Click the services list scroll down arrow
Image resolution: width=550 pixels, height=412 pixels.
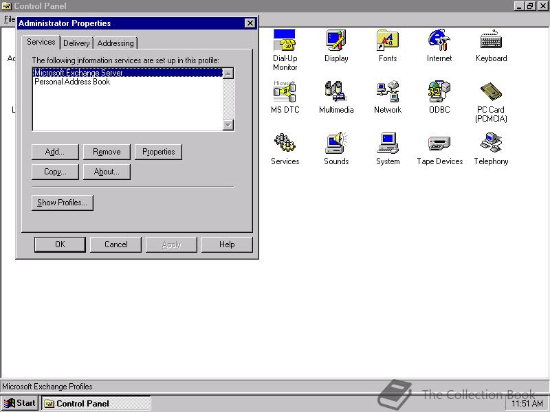coord(228,125)
